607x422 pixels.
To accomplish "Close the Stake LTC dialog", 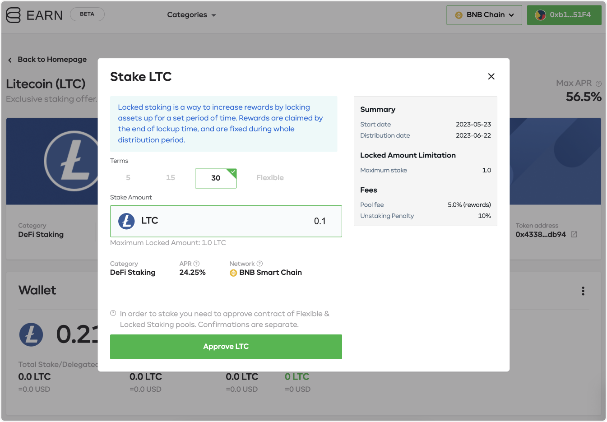I will pos(491,77).
